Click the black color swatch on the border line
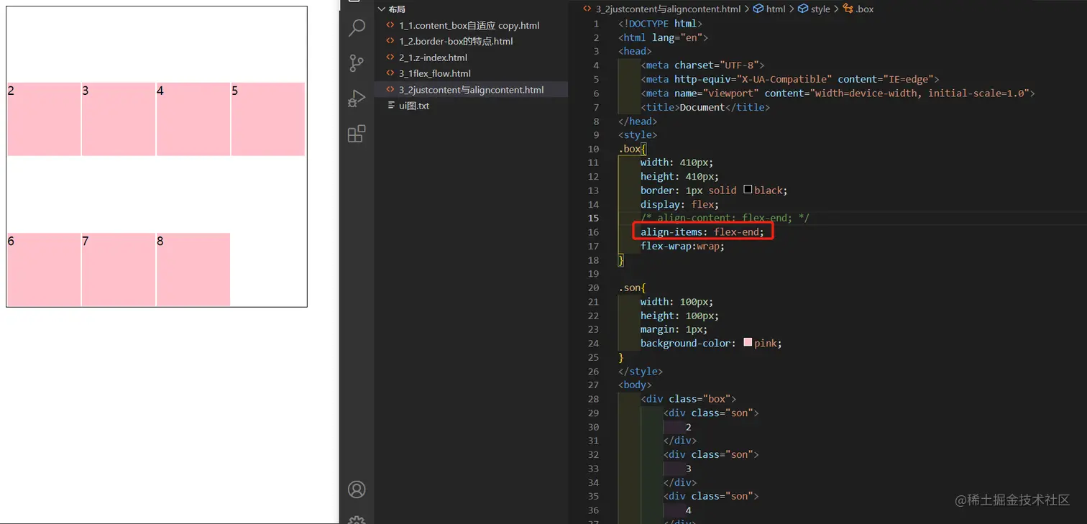This screenshot has height=524, width=1087. [x=748, y=190]
